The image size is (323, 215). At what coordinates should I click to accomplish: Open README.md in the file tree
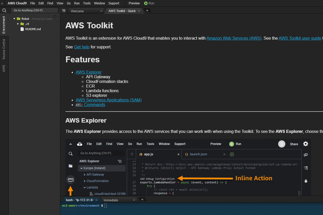click(32, 29)
